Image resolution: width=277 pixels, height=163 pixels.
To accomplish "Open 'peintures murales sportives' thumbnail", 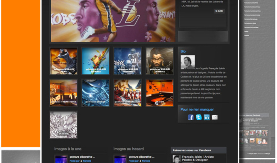I will [x=127, y=61].
